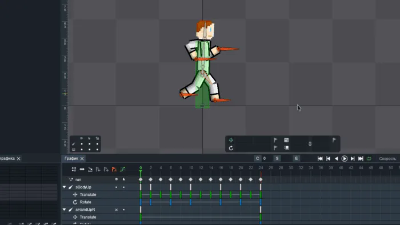Viewport: 400px width, 225px height.
Task: Click the upper square axes icon in transform panel
Action: click(286, 140)
